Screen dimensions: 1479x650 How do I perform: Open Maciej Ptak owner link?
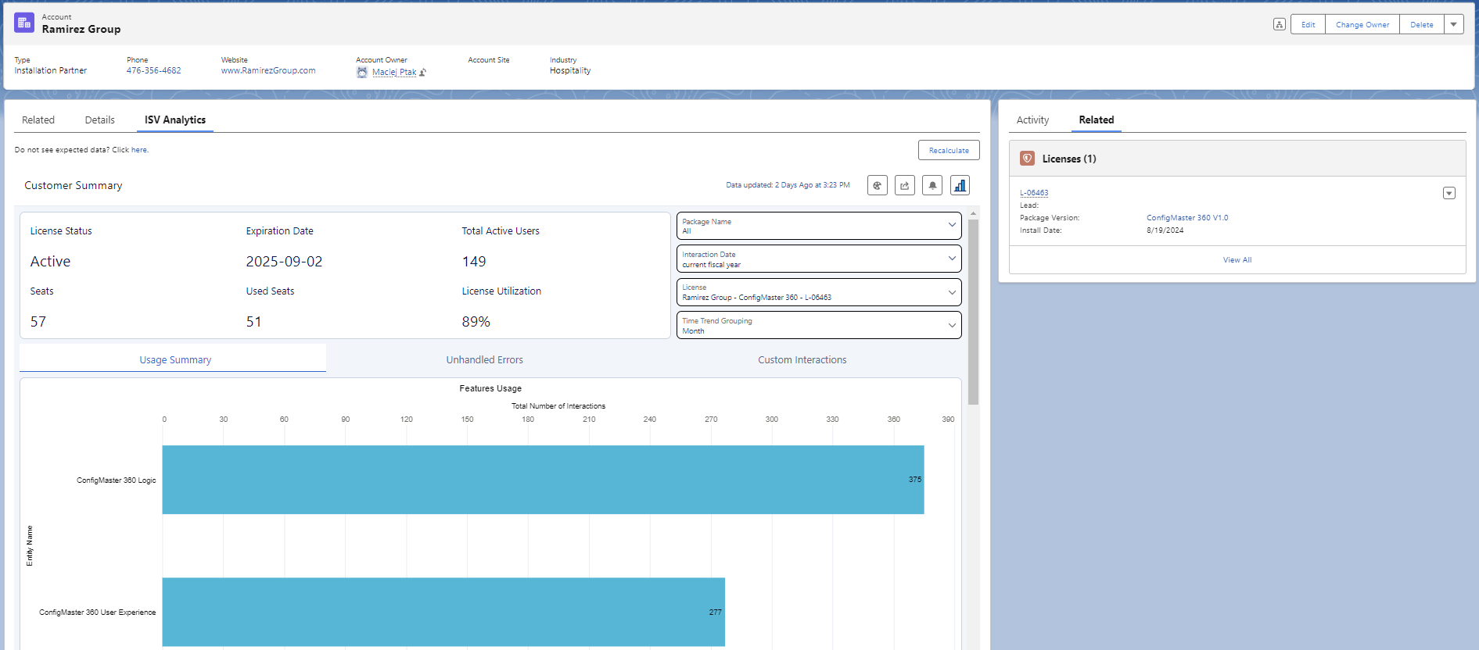point(394,72)
